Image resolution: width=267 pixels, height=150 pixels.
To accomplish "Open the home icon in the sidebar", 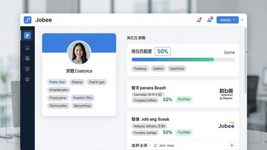I will coord(27,48).
